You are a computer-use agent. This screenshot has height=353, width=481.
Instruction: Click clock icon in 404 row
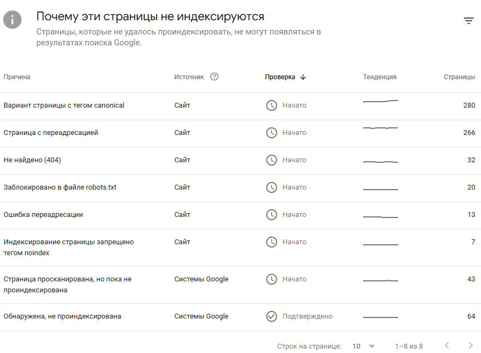[271, 160]
